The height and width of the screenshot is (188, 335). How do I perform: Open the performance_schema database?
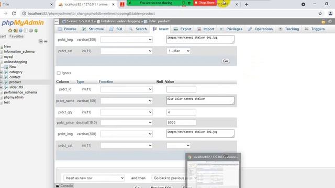[x=20, y=92]
